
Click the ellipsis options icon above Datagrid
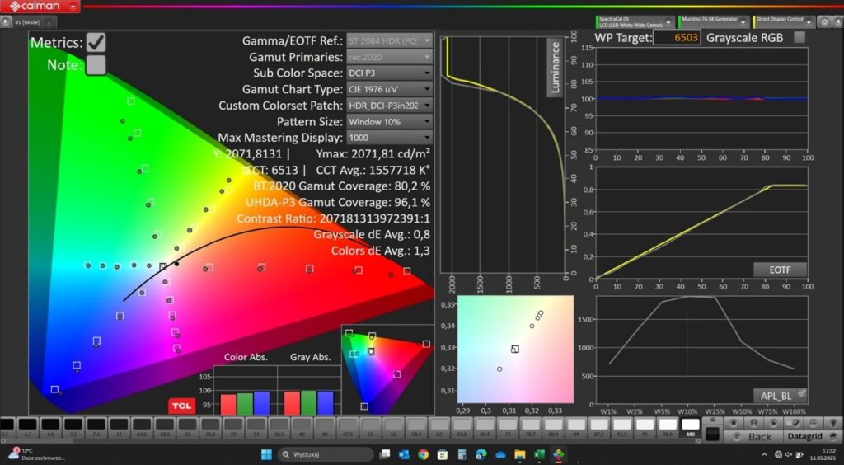813,423
